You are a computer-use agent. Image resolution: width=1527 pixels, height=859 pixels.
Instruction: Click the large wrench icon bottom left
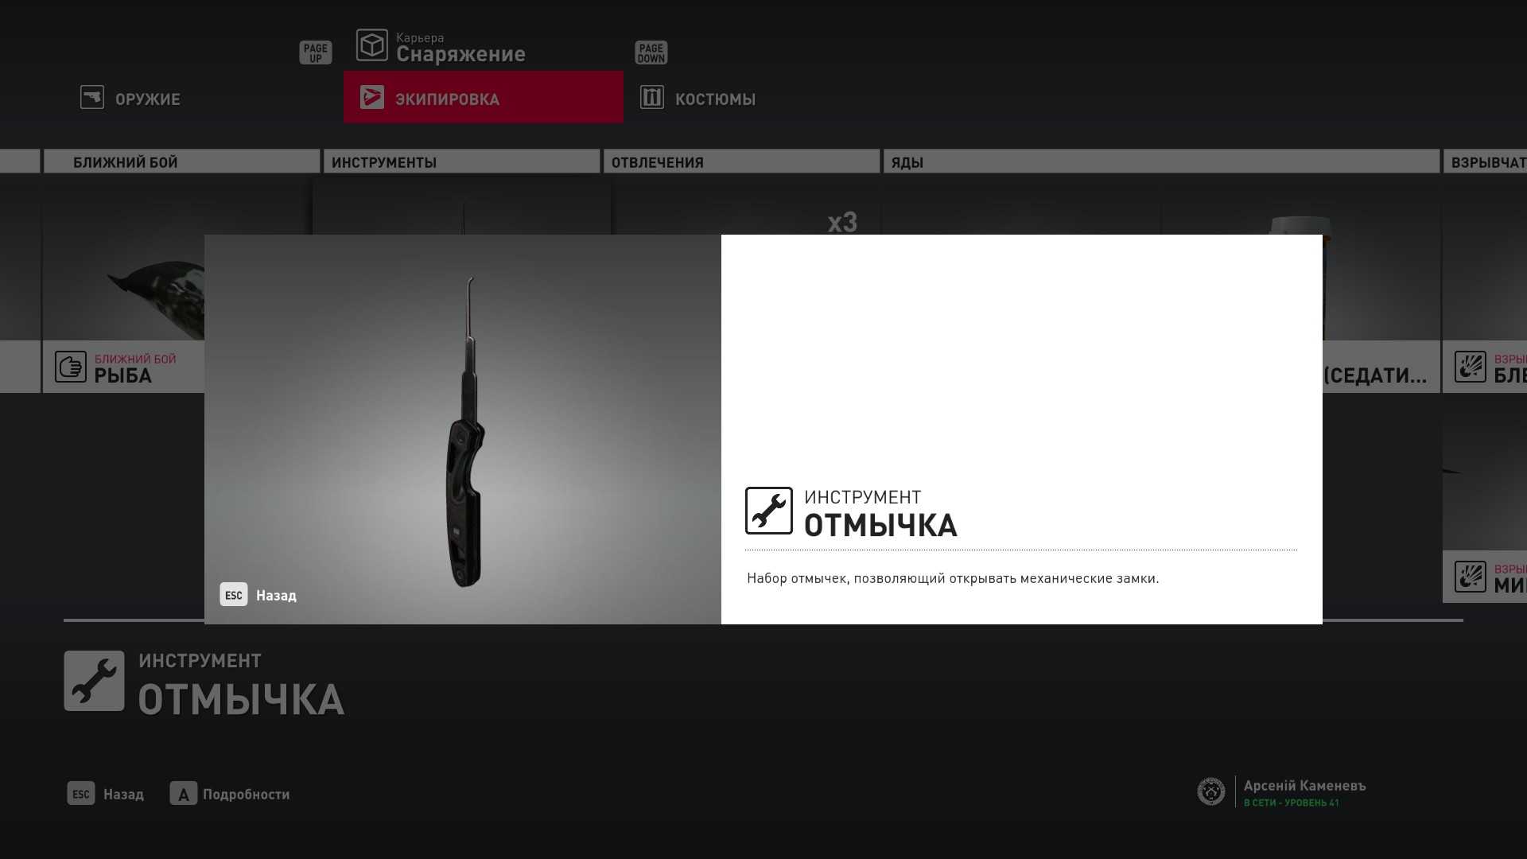[x=94, y=681]
